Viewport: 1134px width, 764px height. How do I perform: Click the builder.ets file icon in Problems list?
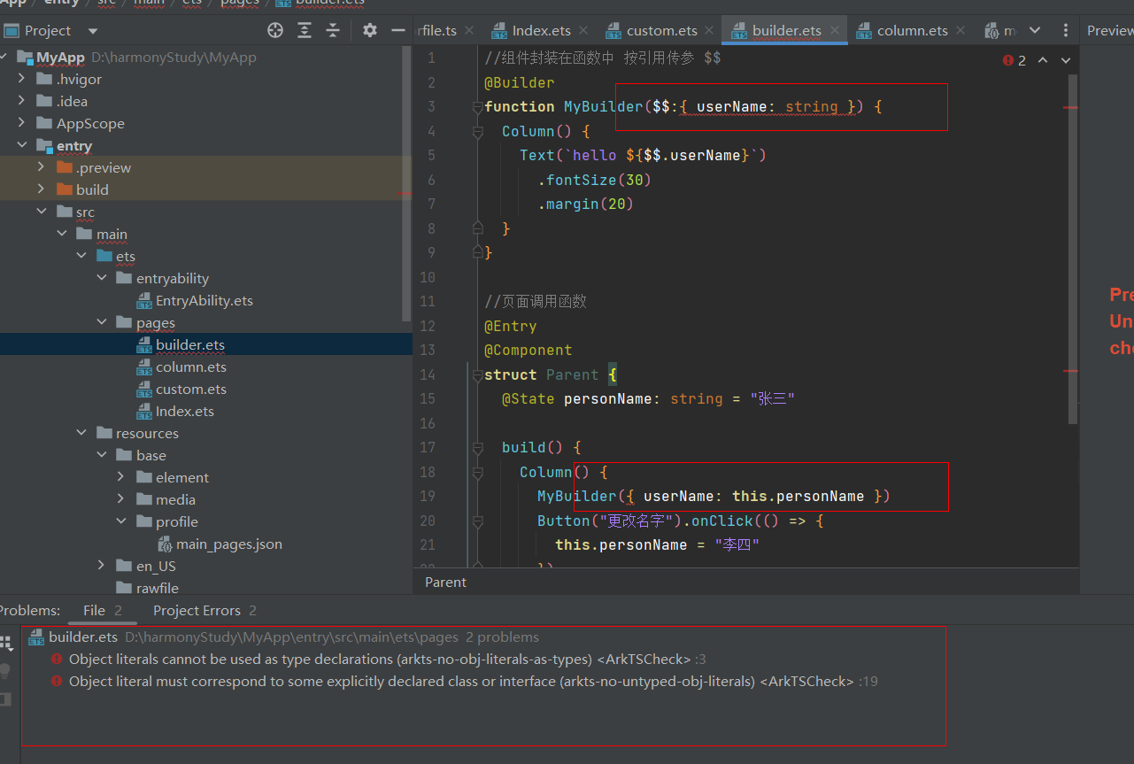pos(37,637)
